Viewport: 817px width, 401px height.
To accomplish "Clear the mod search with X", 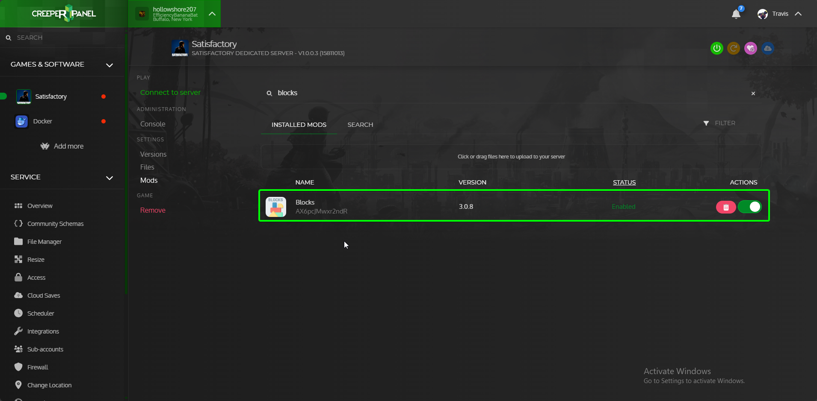I will tap(753, 94).
